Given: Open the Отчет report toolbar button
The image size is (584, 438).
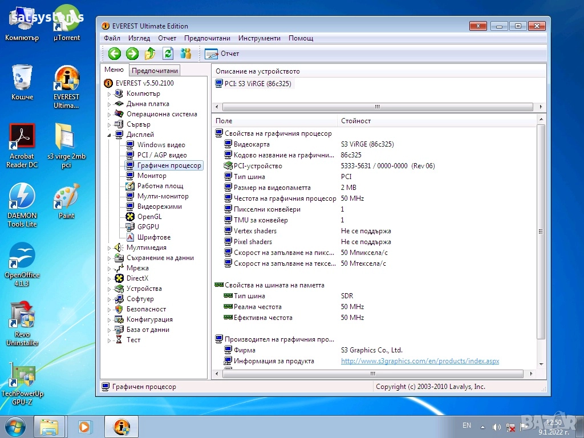Looking at the screenshot, I should [222, 54].
